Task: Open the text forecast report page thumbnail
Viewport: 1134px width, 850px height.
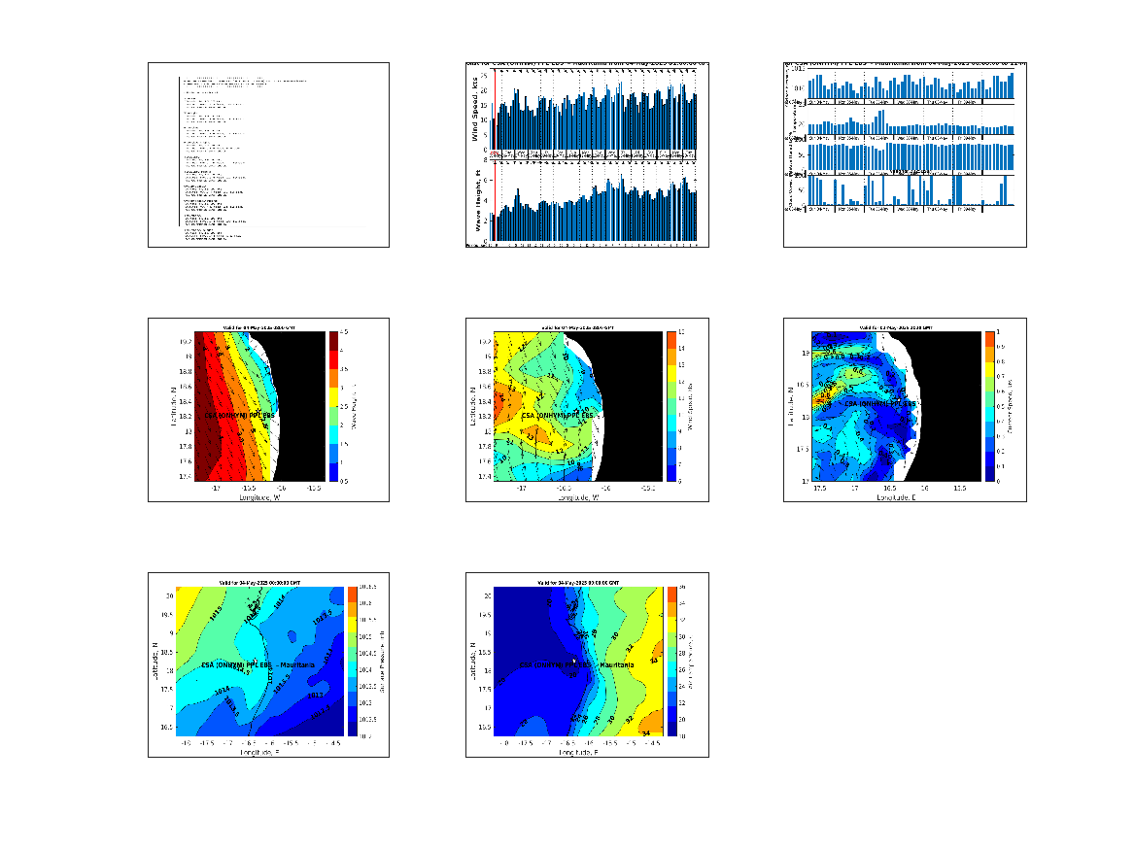Action: click(268, 154)
